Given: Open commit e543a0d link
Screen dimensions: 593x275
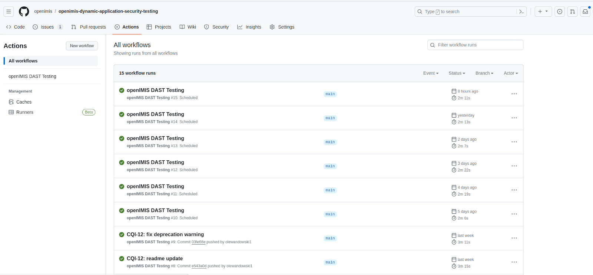Looking at the screenshot, I should (199, 266).
